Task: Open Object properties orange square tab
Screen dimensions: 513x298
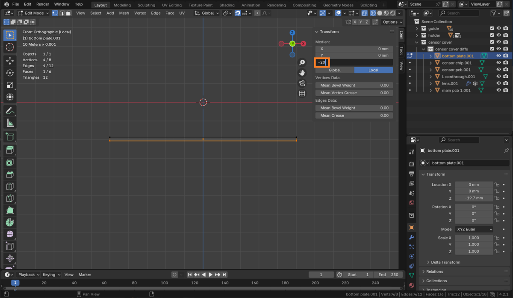Action: [x=412, y=227]
